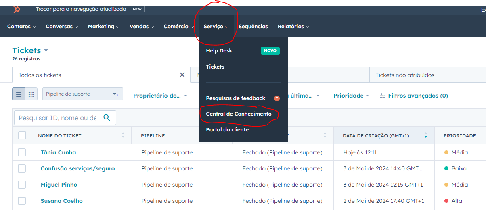
Task: Open the Confusão serviços/seguro ticket
Action: tap(78, 168)
